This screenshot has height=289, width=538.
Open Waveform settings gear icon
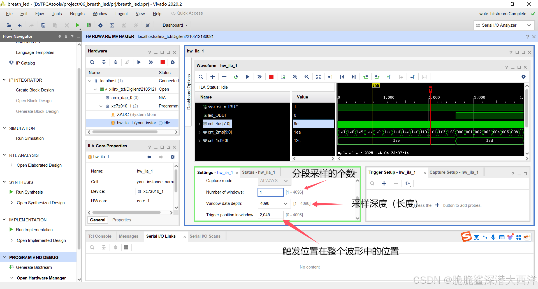tap(523, 77)
